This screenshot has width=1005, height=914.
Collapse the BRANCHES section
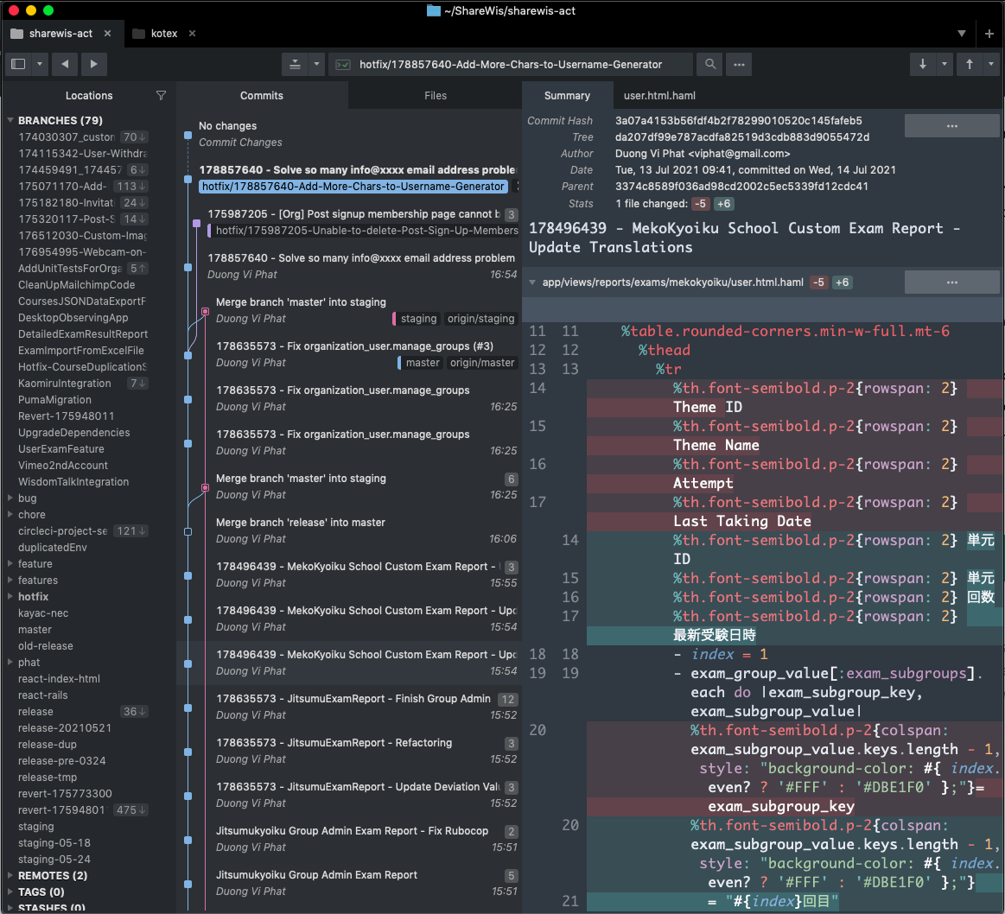point(10,120)
